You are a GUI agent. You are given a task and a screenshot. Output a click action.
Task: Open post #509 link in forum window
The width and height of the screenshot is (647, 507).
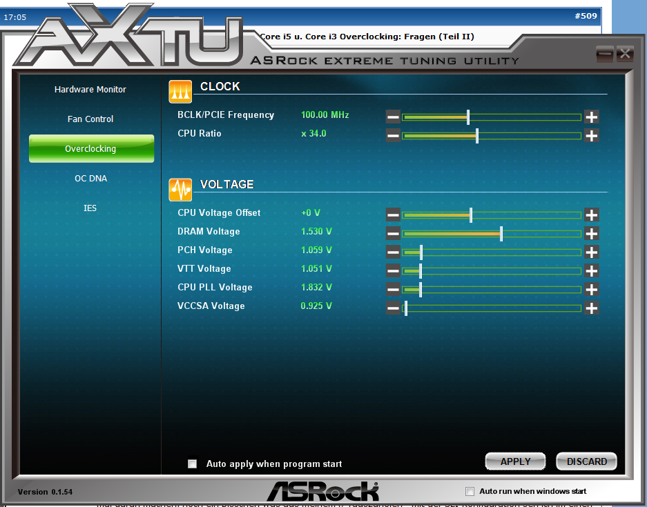(586, 16)
